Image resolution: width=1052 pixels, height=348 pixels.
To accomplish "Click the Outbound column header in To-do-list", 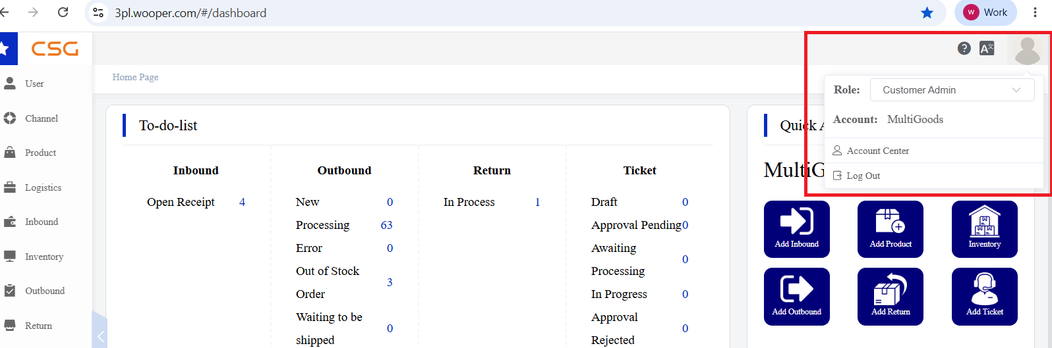I will pyautogui.click(x=344, y=170).
